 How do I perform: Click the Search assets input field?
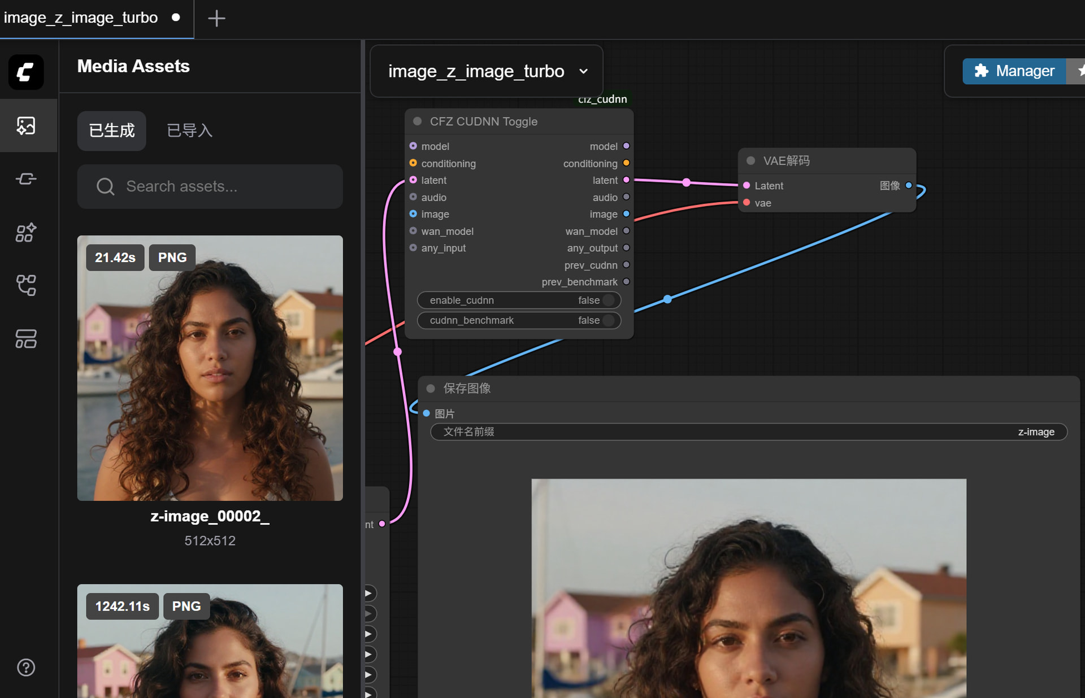(x=210, y=186)
